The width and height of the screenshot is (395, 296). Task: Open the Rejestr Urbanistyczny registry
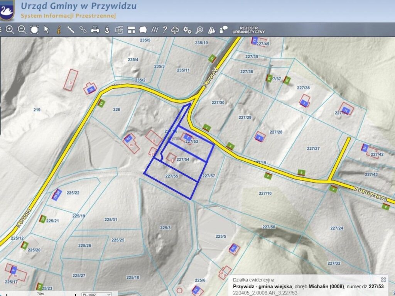(x=249, y=30)
